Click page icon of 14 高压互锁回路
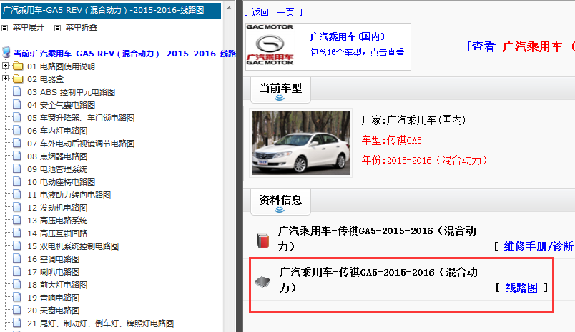The height and width of the screenshot is (332, 575). 17,233
